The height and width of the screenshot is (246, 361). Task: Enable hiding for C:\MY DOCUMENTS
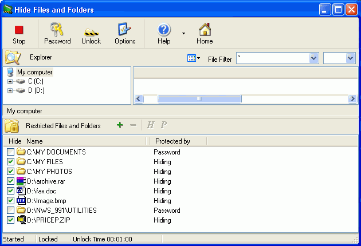tap(11, 152)
